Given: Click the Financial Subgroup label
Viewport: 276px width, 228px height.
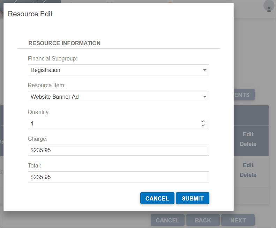Looking at the screenshot, I should coord(52,59).
